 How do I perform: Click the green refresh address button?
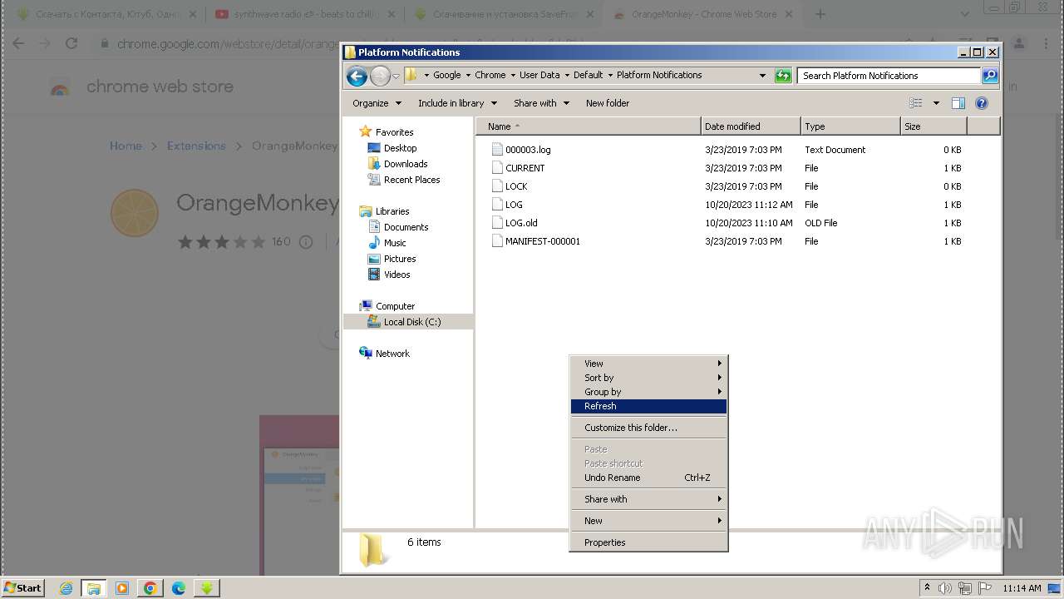pyautogui.click(x=783, y=76)
